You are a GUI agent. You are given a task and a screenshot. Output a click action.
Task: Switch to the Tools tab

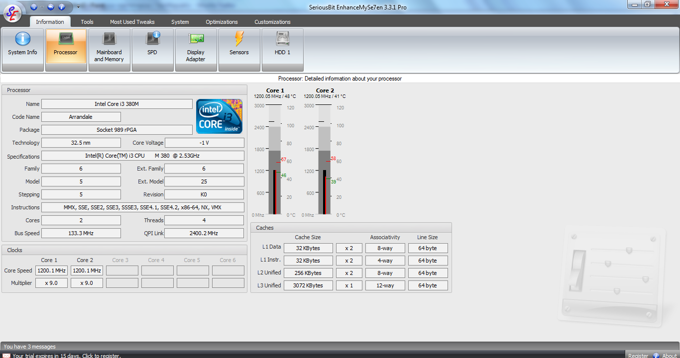click(x=87, y=22)
